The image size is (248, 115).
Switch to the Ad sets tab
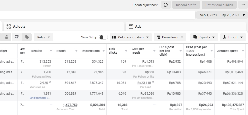(64, 26)
